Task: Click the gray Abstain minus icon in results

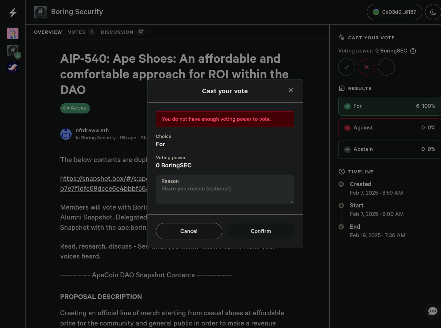Action: 347,150
